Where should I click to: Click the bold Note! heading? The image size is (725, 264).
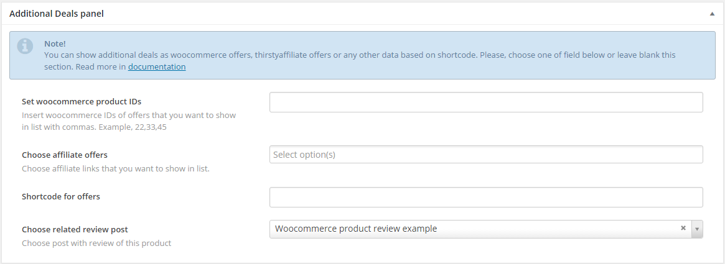tap(55, 43)
